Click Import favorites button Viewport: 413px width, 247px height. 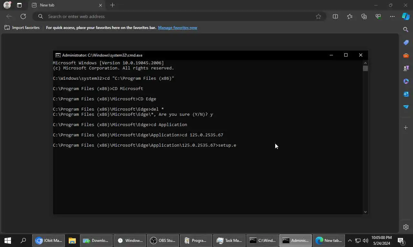[x=22, y=28]
